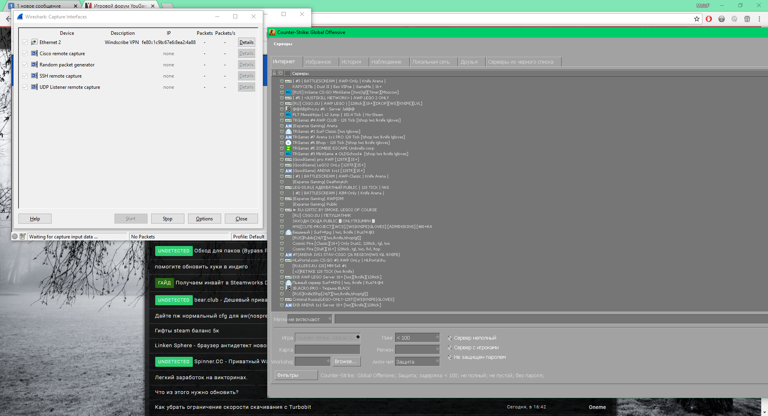
Task: Click the JB icon of ABpPro.ru Jail server
Action: pyautogui.click(x=288, y=109)
